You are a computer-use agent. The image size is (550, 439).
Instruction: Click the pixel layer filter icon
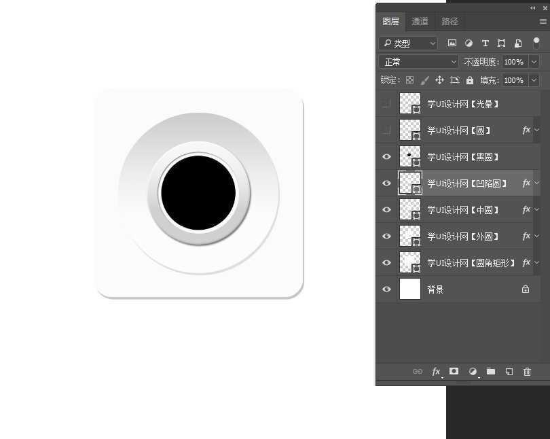452,43
